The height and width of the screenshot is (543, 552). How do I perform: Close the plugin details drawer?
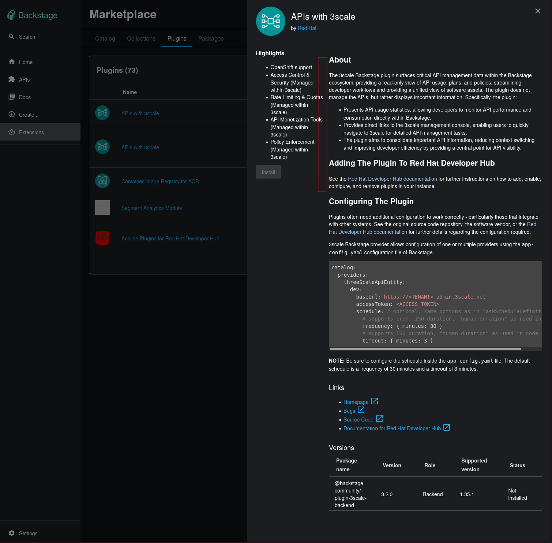[537, 11]
